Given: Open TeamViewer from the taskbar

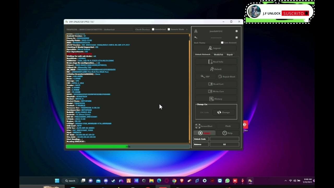Looking at the screenshot, I should [x=220, y=181].
